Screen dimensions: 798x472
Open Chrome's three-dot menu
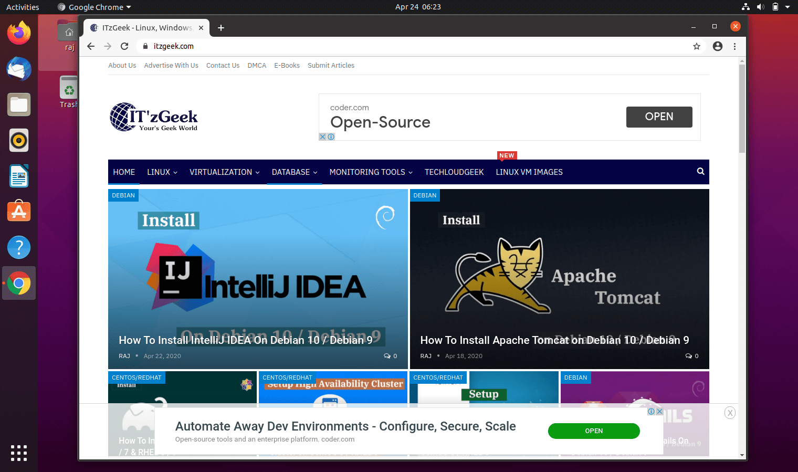[735, 46]
